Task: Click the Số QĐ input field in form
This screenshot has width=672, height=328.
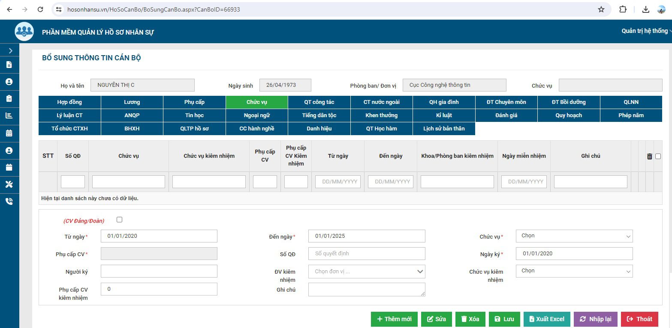Action: 366,254
